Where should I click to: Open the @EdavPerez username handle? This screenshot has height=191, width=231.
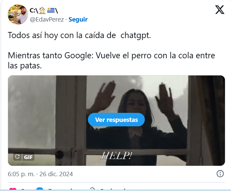click(47, 20)
